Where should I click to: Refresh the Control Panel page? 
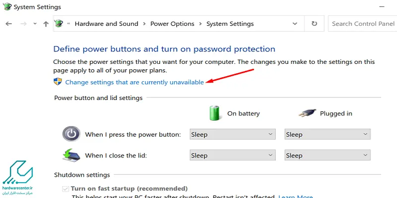tap(314, 24)
